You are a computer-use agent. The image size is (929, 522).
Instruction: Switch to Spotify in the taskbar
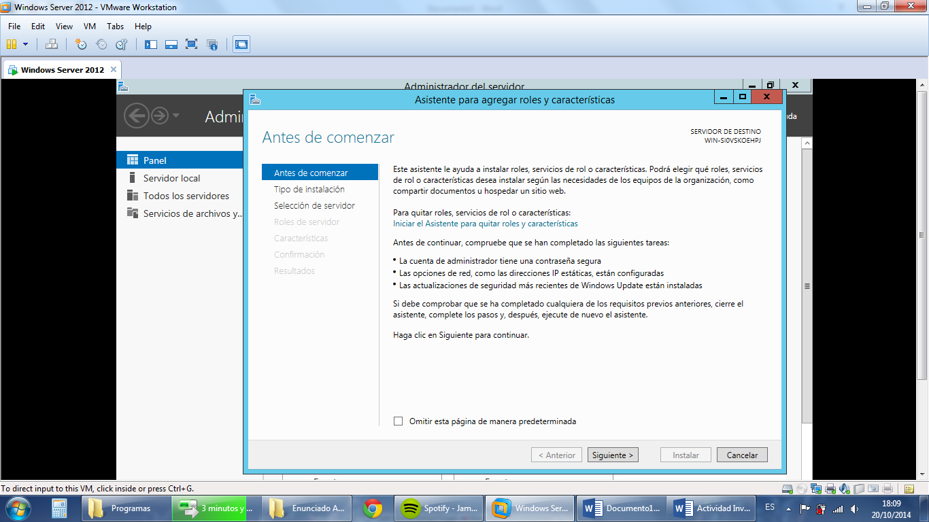coord(440,508)
